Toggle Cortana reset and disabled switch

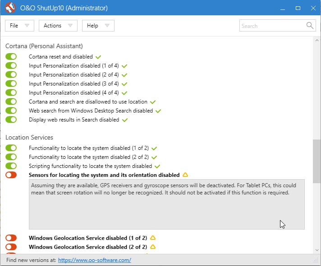(x=11, y=57)
